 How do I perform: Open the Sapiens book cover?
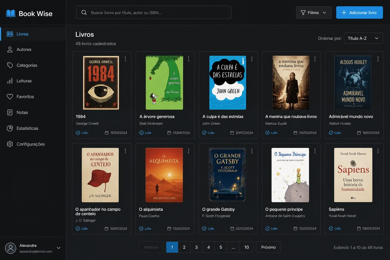(353, 175)
